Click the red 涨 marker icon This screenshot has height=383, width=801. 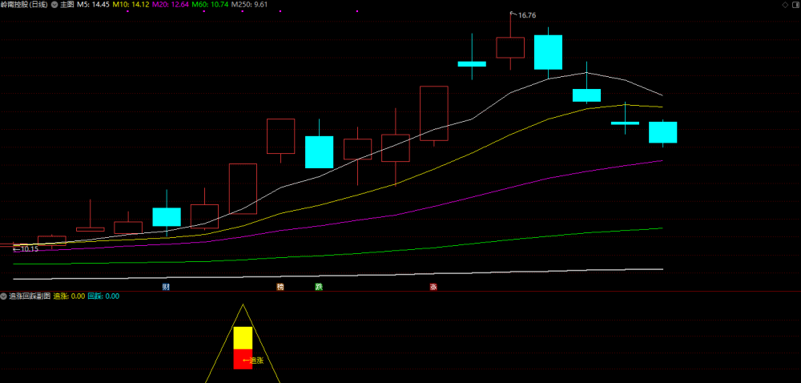pyautogui.click(x=433, y=287)
